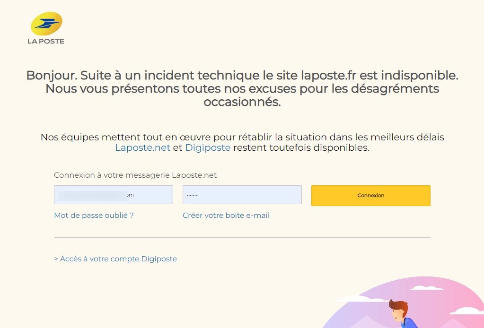The width and height of the screenshot is (484, 328).
Task: Access 'Accès à votre compte Digiposte'
Action: coord(115,259)
